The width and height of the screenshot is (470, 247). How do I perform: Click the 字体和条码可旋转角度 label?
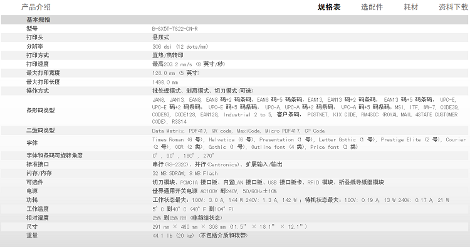55,156
